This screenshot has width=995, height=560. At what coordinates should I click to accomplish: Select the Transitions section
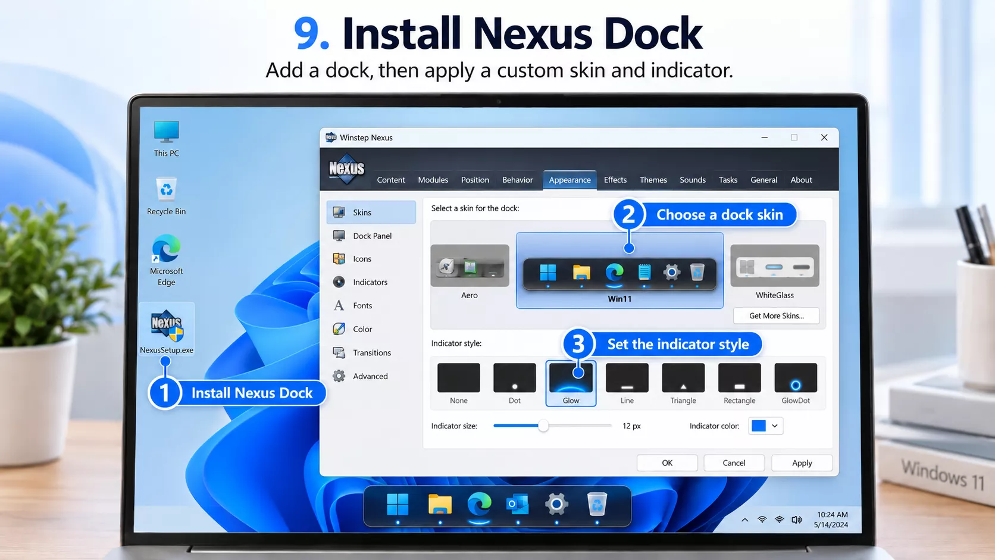point(371,353)
